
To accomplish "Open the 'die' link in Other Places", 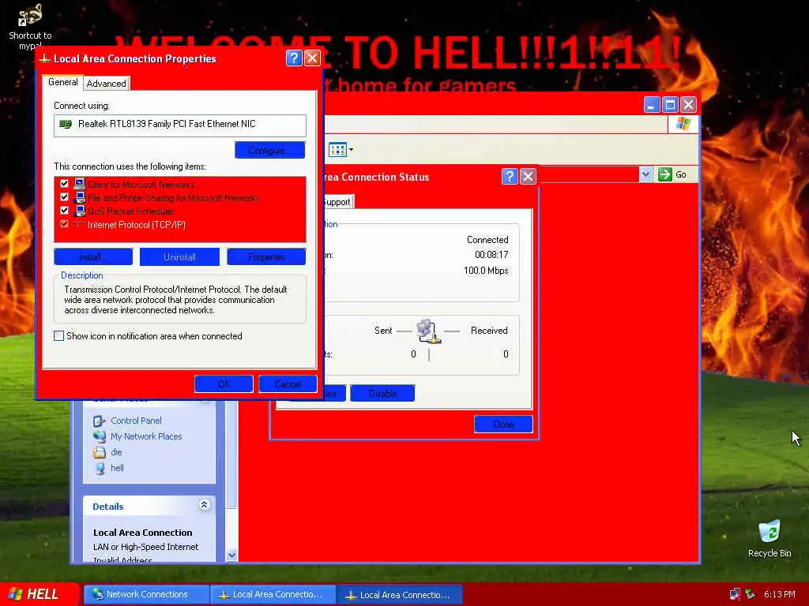I will tap(117, 452).
